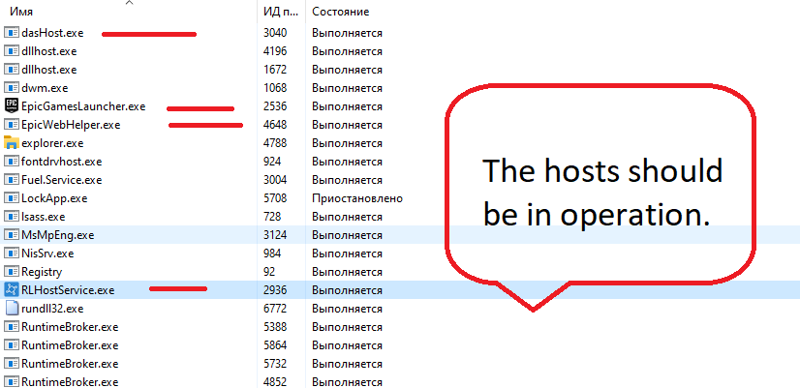The width and height of the screenshot is (800, 388).
Task: Click the dasHost.exe process icon
Action: pos(12,33)
